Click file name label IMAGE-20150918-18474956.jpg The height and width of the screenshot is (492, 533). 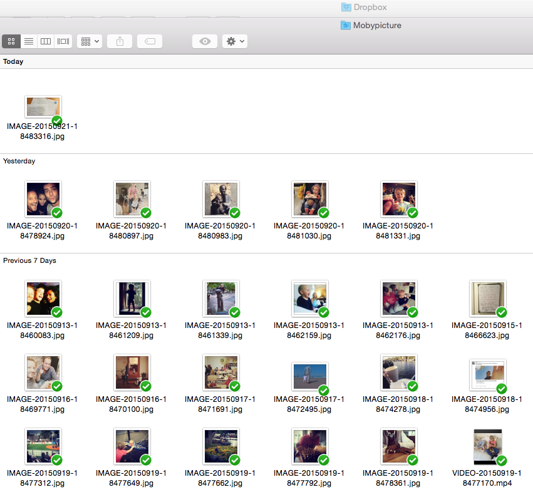pos(487,404)
